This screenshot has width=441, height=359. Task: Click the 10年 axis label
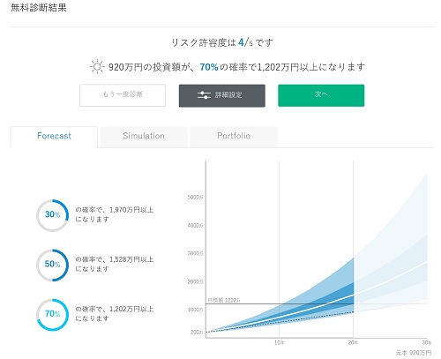[279, 343]
